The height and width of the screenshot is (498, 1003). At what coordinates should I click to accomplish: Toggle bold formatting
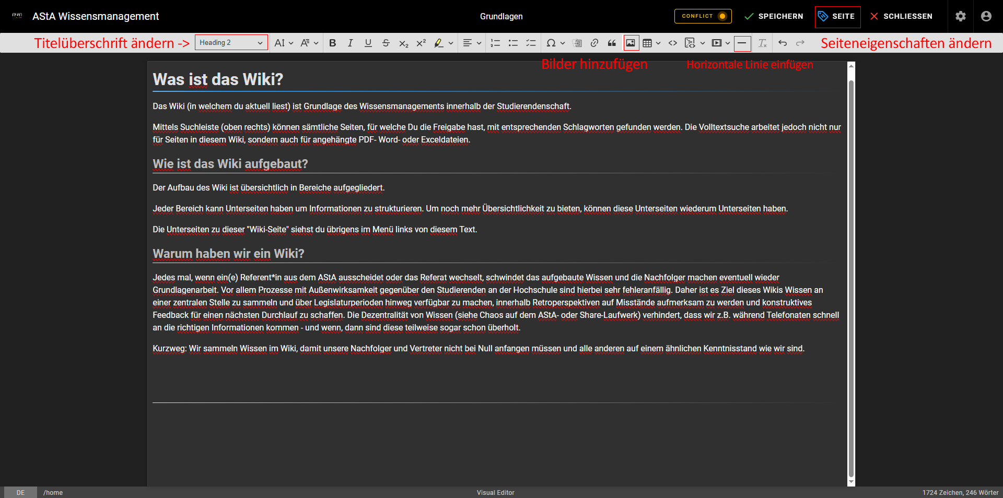[x=332, y=43]
